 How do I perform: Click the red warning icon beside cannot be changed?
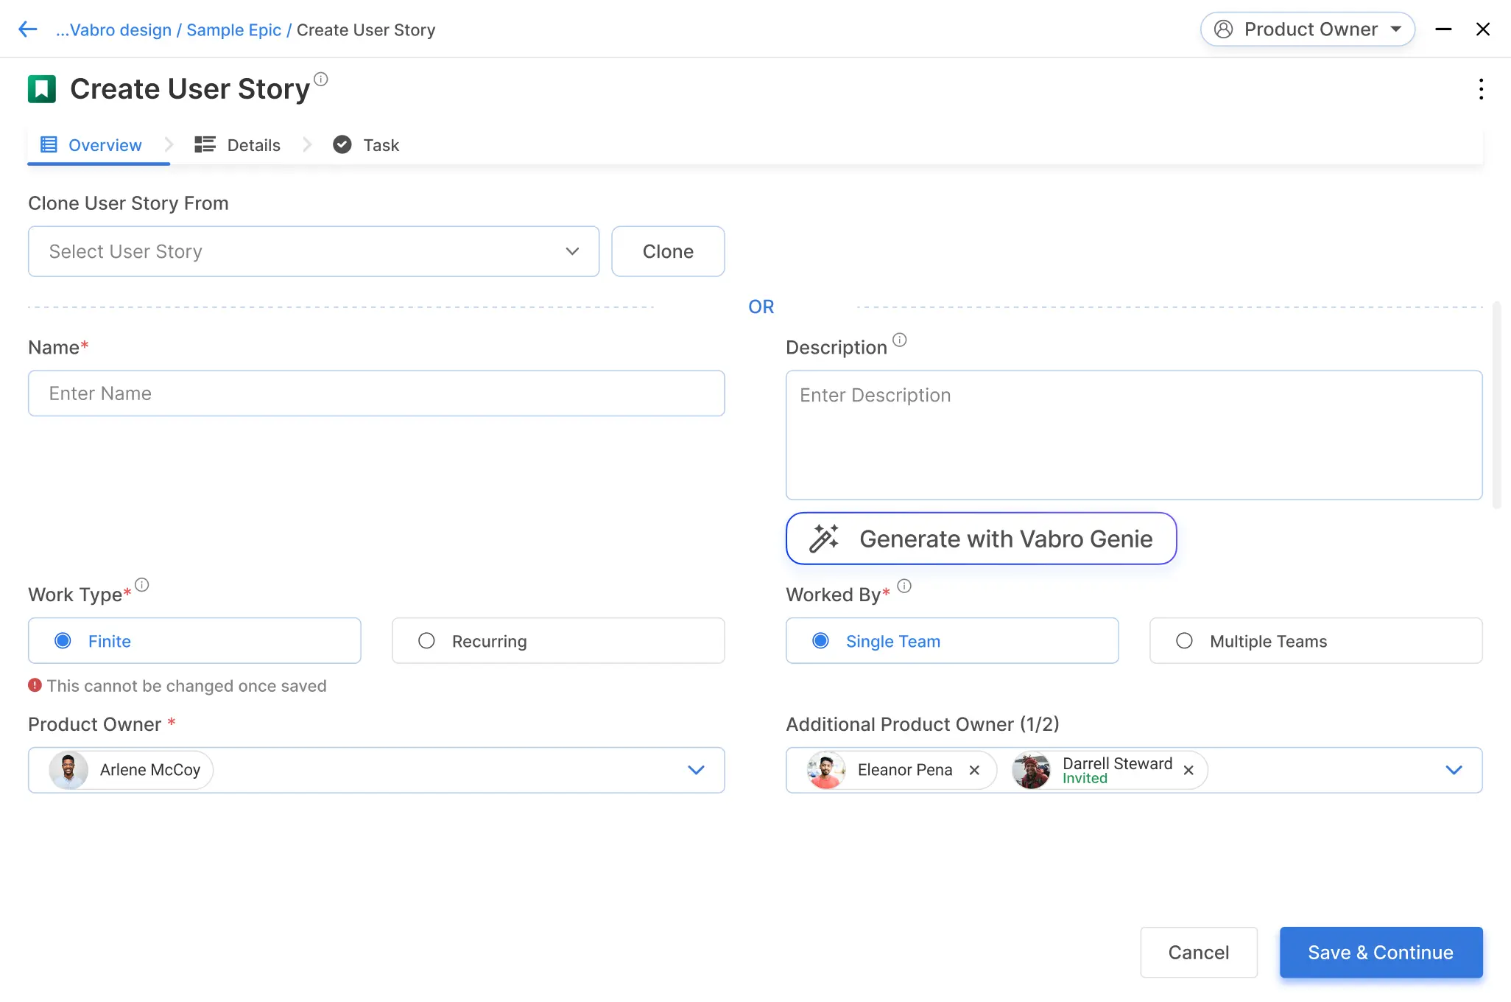(x=35, y=685)
